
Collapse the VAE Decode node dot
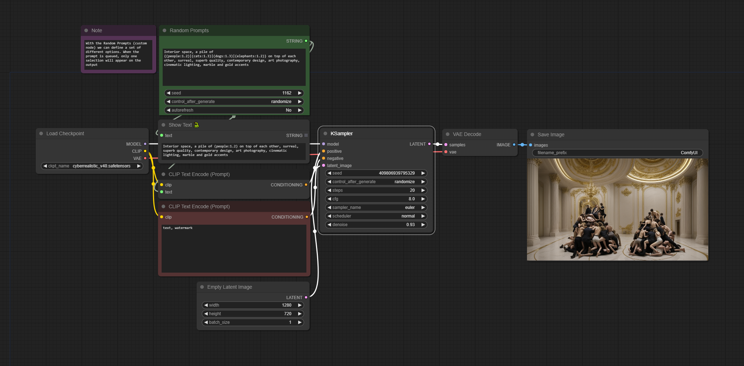[448, 134]
